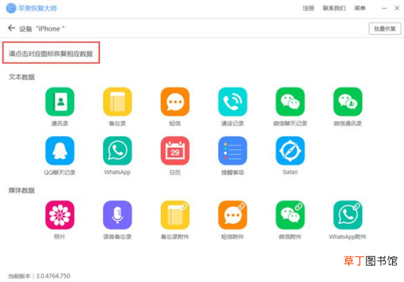Open the QQ聊天记录 penguin icon
This screenshot has height=282, width=404.
tap(60, 150)
